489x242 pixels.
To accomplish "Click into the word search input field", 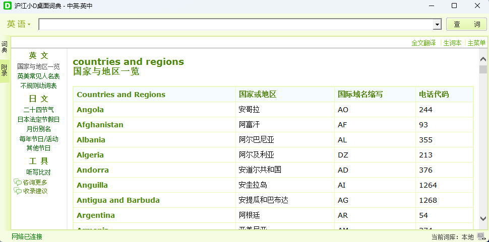I will tap(236, 25).
